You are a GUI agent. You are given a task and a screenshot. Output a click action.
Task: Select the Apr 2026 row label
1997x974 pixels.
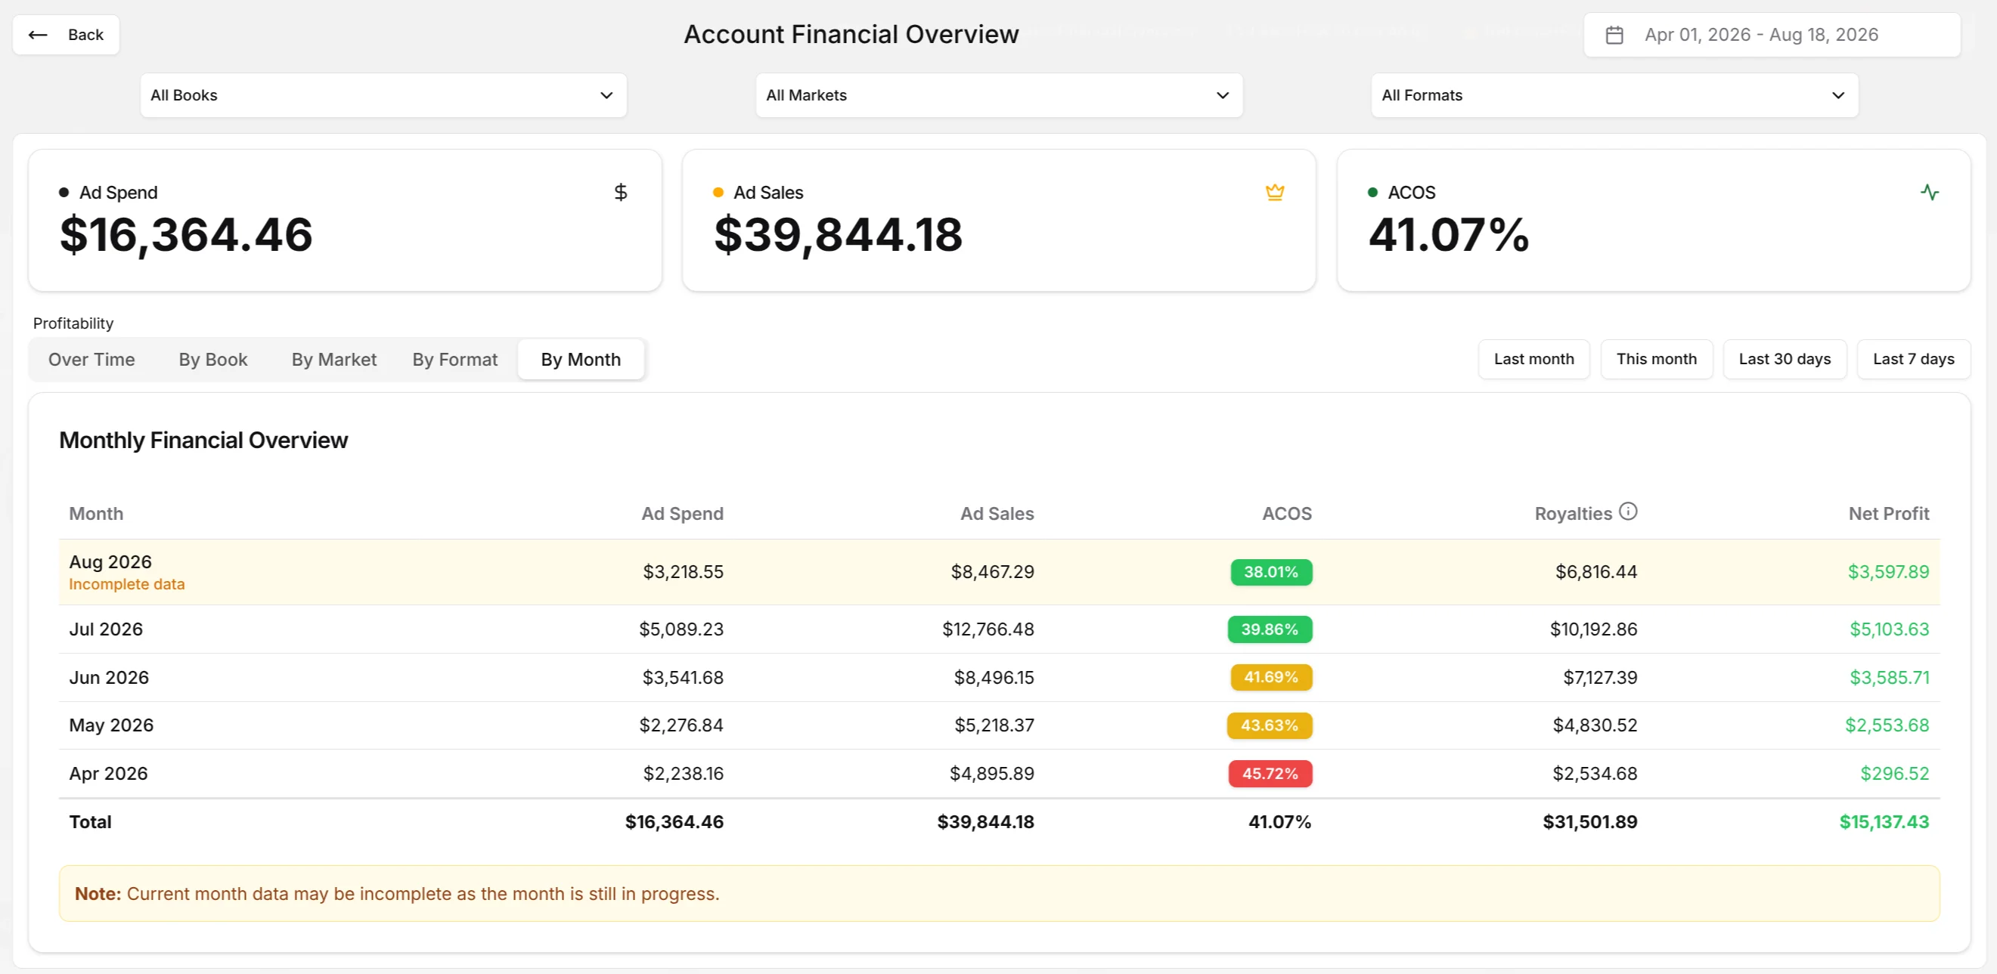click(x=108, y=773)
